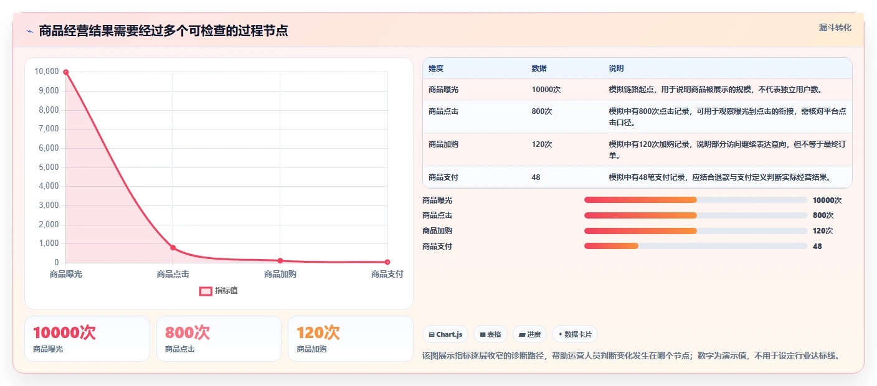Click the description starting 模拟链路起点
This screenshot has height=386, width=877.
click(x=716, y=90)
